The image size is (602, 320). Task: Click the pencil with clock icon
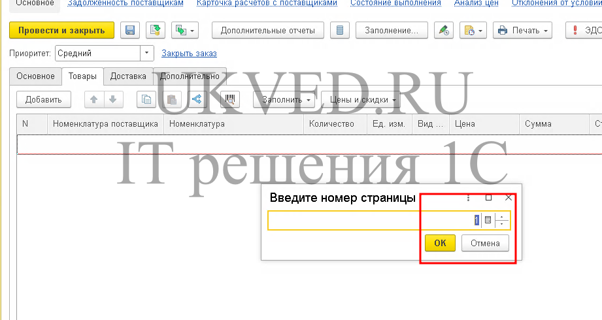coord(444,30)
